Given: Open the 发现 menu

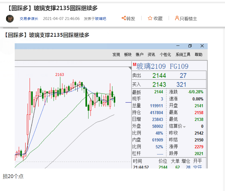Looking at the screenshot, I should (116, 54).
